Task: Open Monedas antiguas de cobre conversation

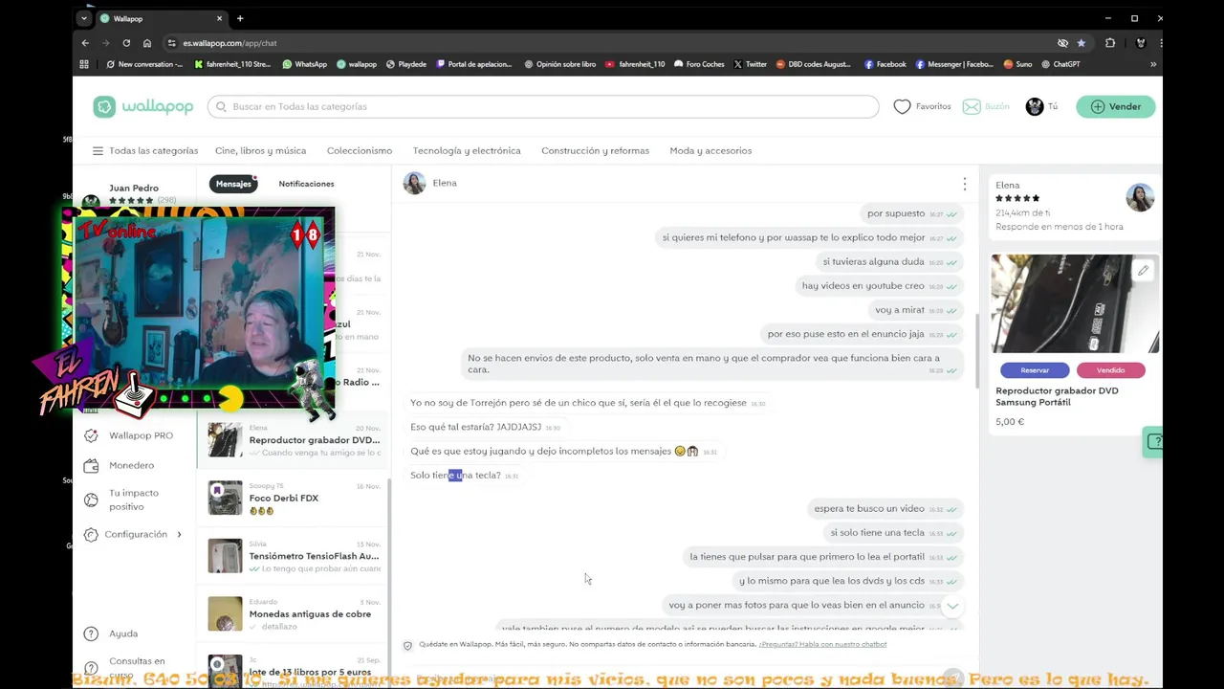Action: click(294, 613)
